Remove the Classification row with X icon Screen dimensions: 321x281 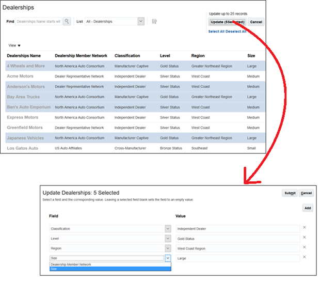[304, 227]
